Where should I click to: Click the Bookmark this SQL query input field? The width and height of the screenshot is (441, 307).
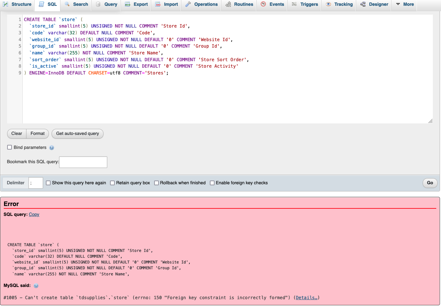[83, 162]
